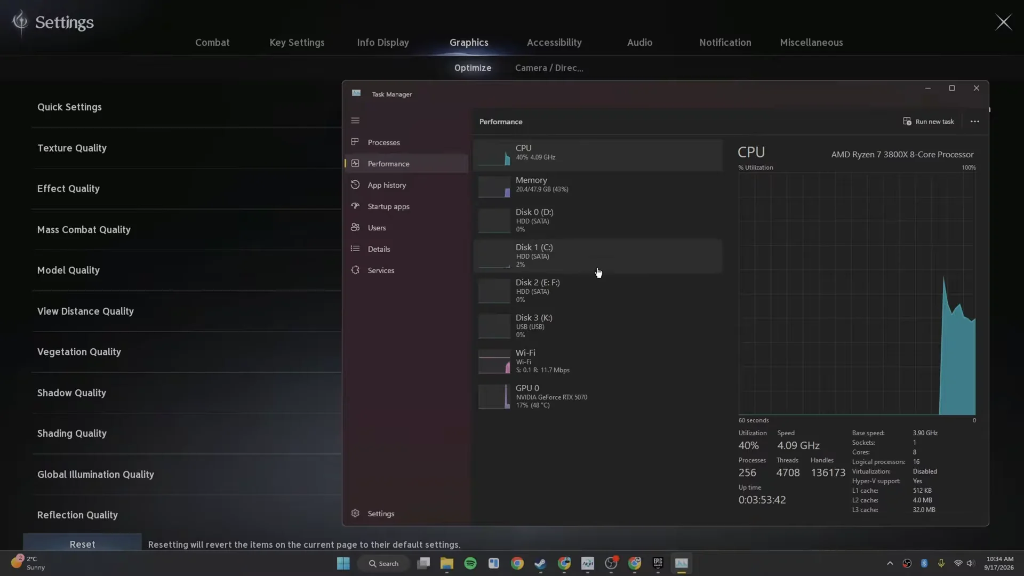Viewport: 1024px width, 576px height.
Task: Select GPU 0 NVIDIA GeForce entry
Action: (597, 396)
